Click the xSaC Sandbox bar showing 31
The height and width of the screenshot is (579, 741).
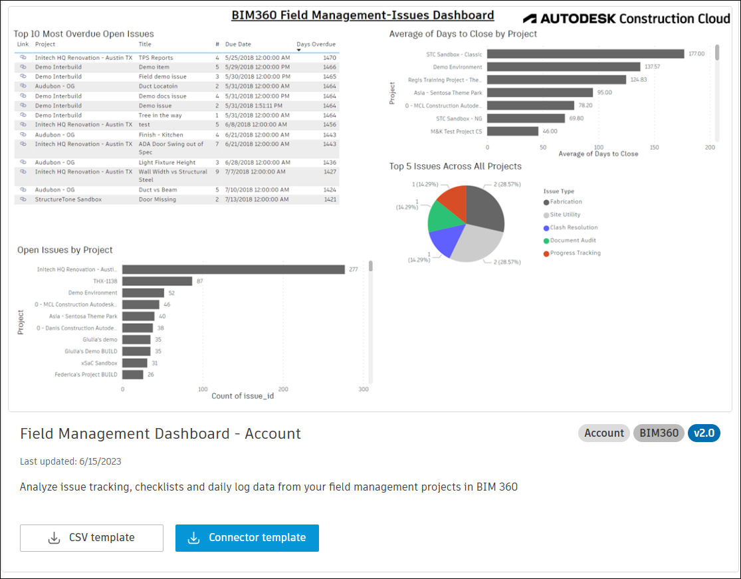tap(135, 363)
